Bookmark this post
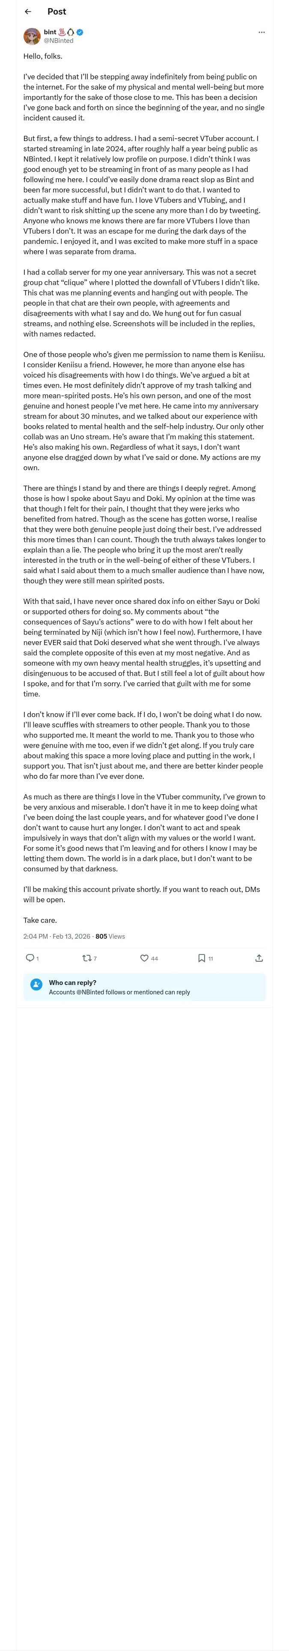 (x=201, y=958)
